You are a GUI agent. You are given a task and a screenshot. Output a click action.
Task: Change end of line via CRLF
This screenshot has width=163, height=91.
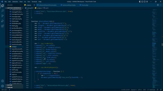[144, 90]
